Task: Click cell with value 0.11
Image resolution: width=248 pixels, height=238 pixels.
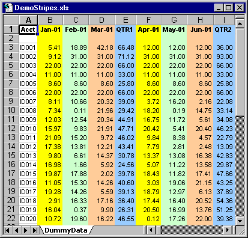Action: click(76, 111)
